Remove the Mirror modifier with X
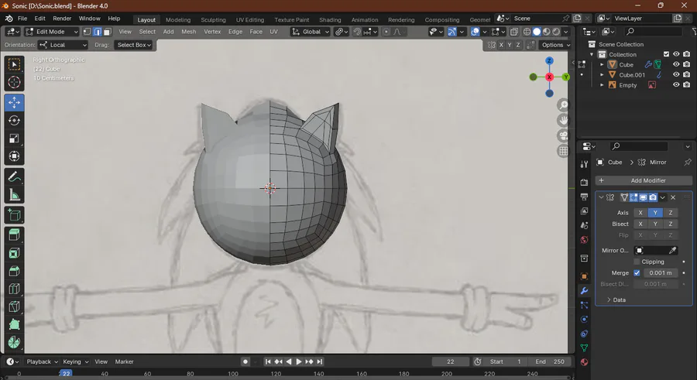This screenshot has width=697, height=380. point(673,197)
